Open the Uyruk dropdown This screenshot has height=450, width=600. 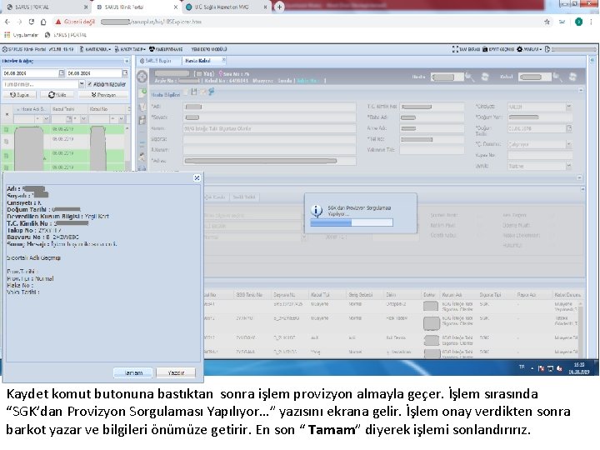tap(568, 166)
